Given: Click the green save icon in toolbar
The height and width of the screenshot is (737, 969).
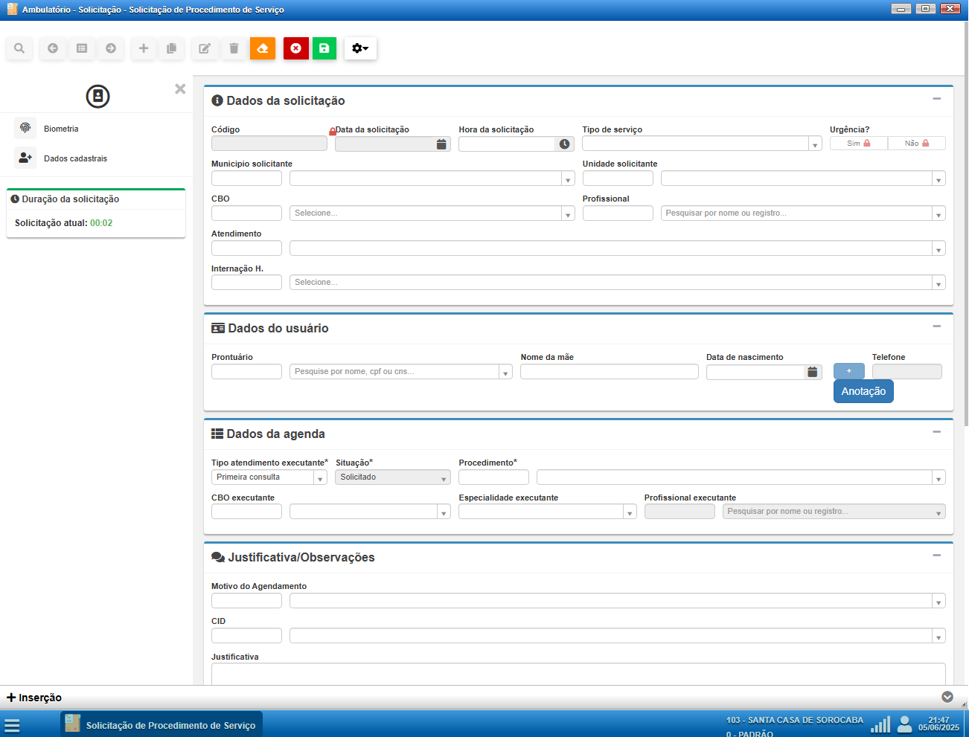Looking at the screenshot, I should pos(324,48).
